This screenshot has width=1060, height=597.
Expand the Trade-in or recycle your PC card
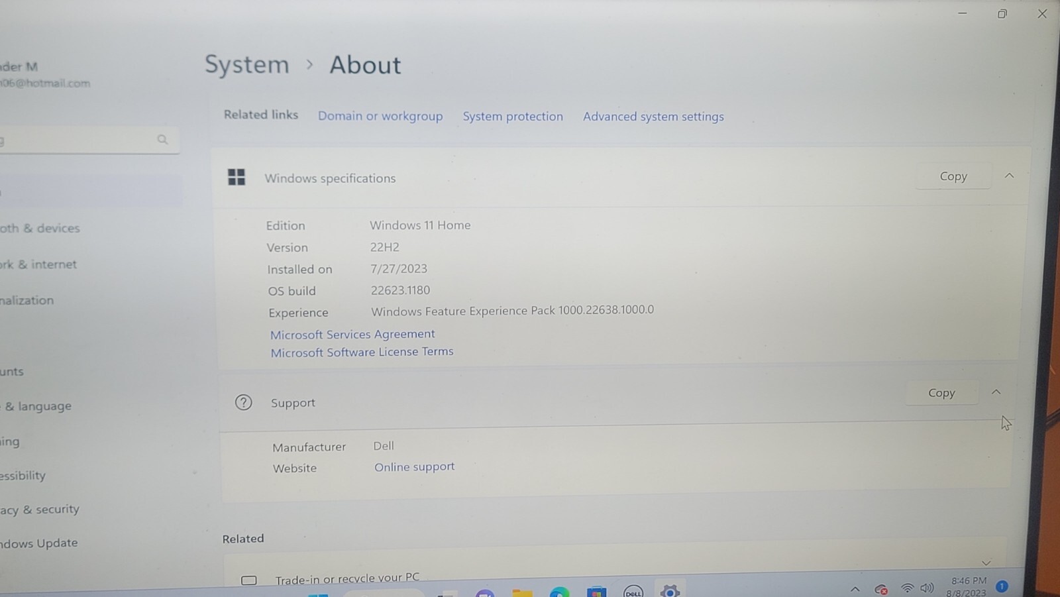tap(986, 563)
